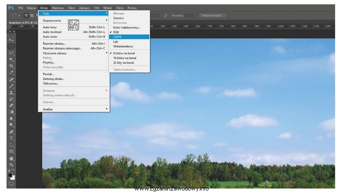Open the Okno menu
Screen dimensions: 343x193
coord(119,8)
